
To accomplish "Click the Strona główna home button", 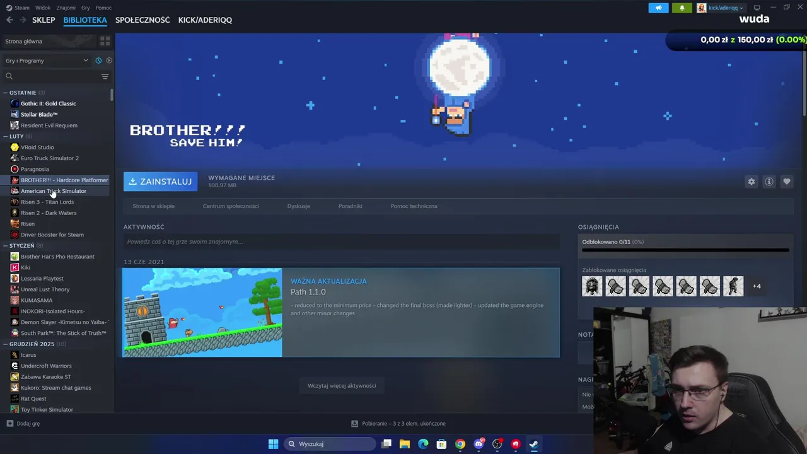I will point(49,41).
